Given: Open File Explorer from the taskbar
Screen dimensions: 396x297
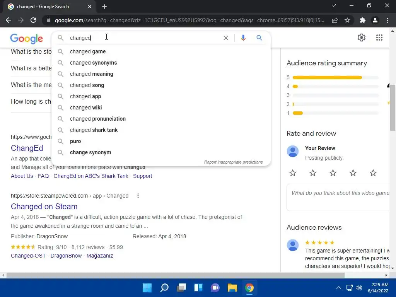Looking at the screenshot, I should point(232,288).
